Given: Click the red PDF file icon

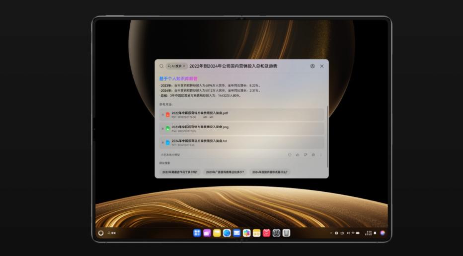Looking at the screenshot, I should tap(168, 115).
